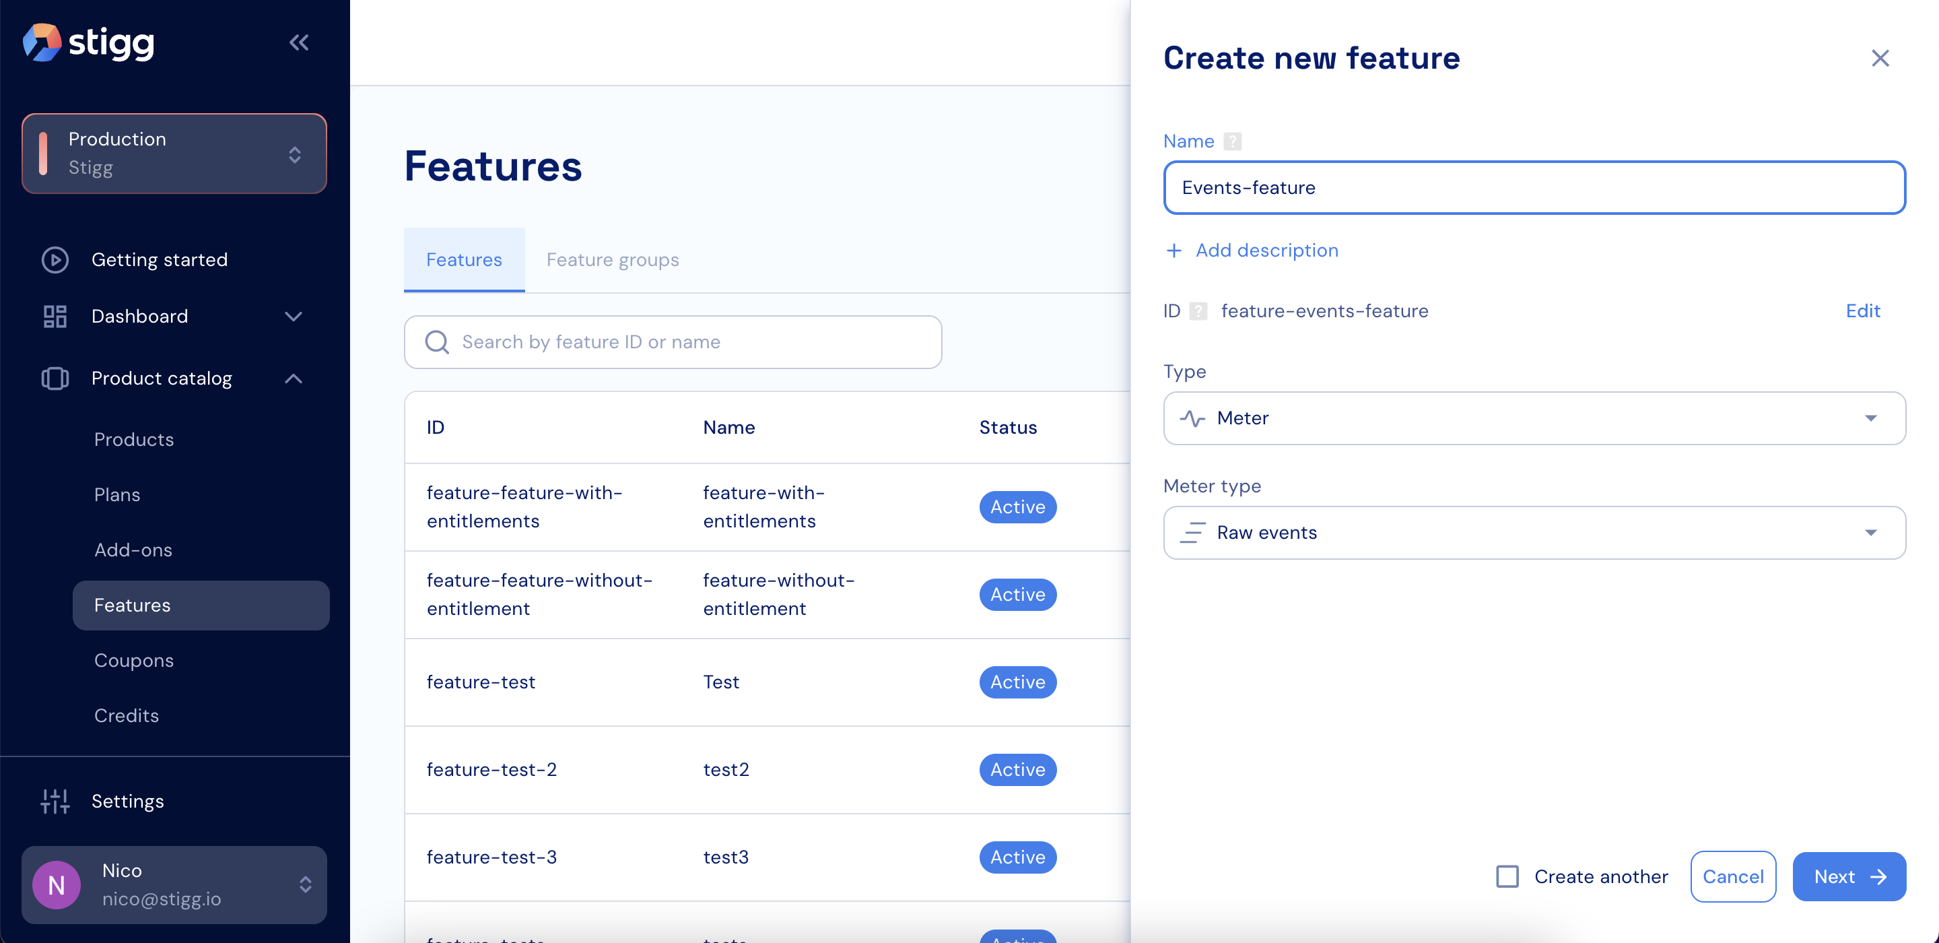Switch to the Feature groups tab

pyautogui.click(x=612, y=260)
